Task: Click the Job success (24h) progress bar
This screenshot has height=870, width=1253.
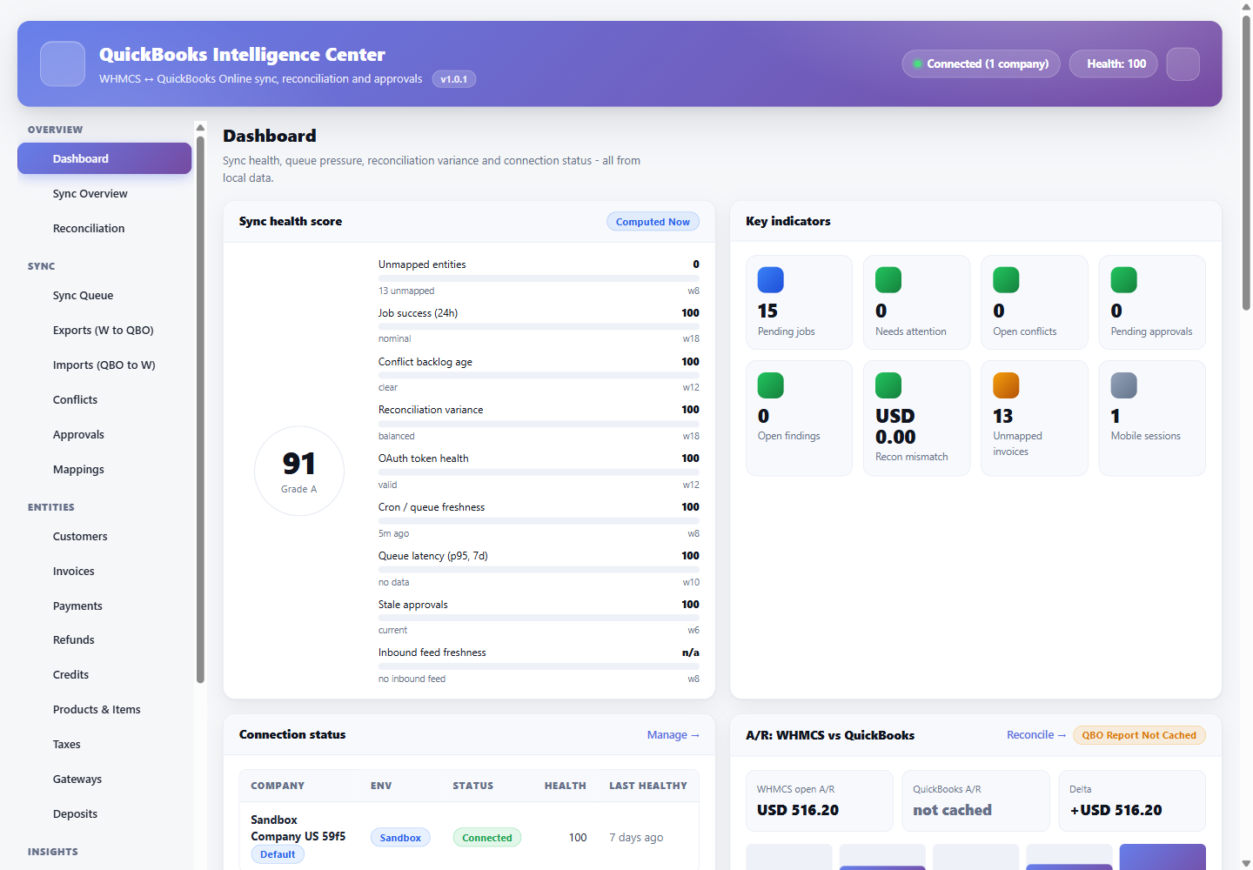Action: pyautogui.click(x=539, y=326)
